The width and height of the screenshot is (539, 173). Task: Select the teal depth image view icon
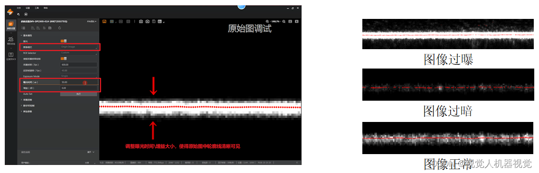pos(112,21)
